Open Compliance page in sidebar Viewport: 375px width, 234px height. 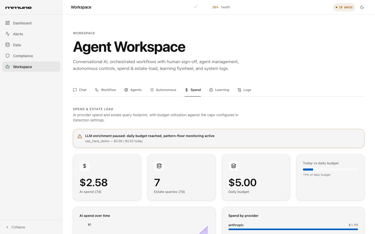pos(31,56)
